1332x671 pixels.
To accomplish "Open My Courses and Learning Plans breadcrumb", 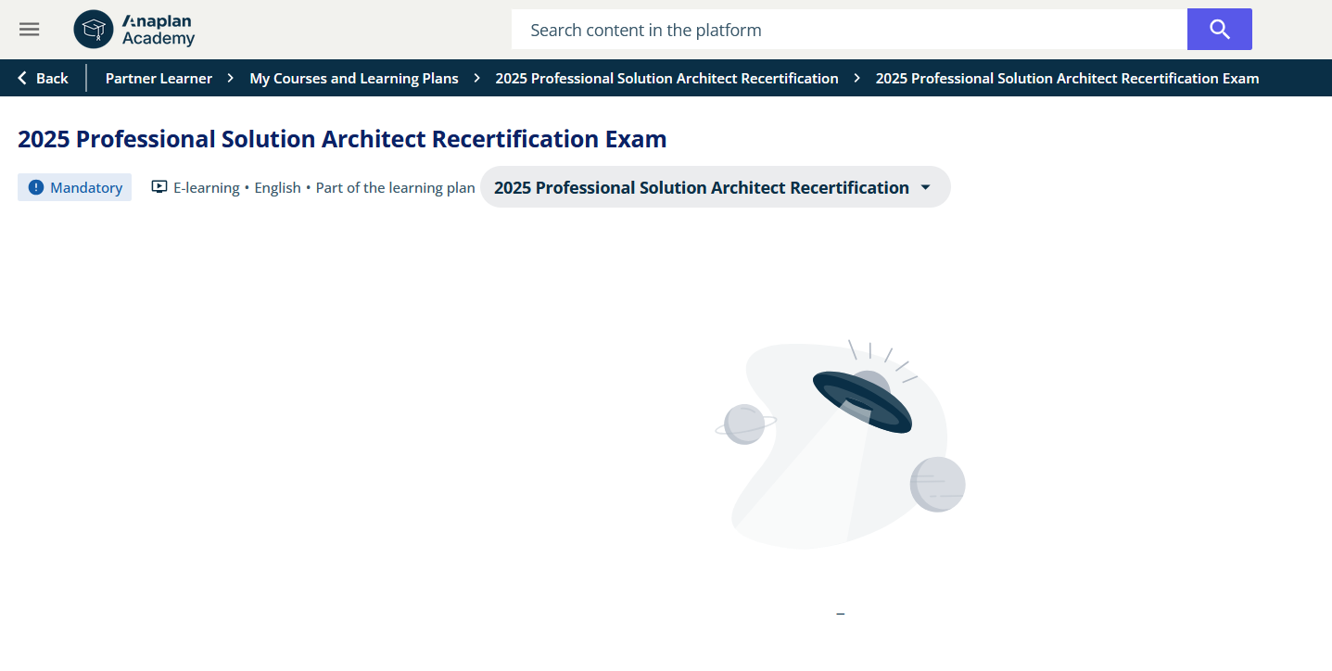I will 354,79.
